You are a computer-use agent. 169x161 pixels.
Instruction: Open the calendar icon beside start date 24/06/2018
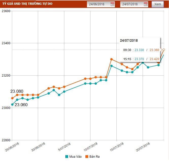pos(112,4)
